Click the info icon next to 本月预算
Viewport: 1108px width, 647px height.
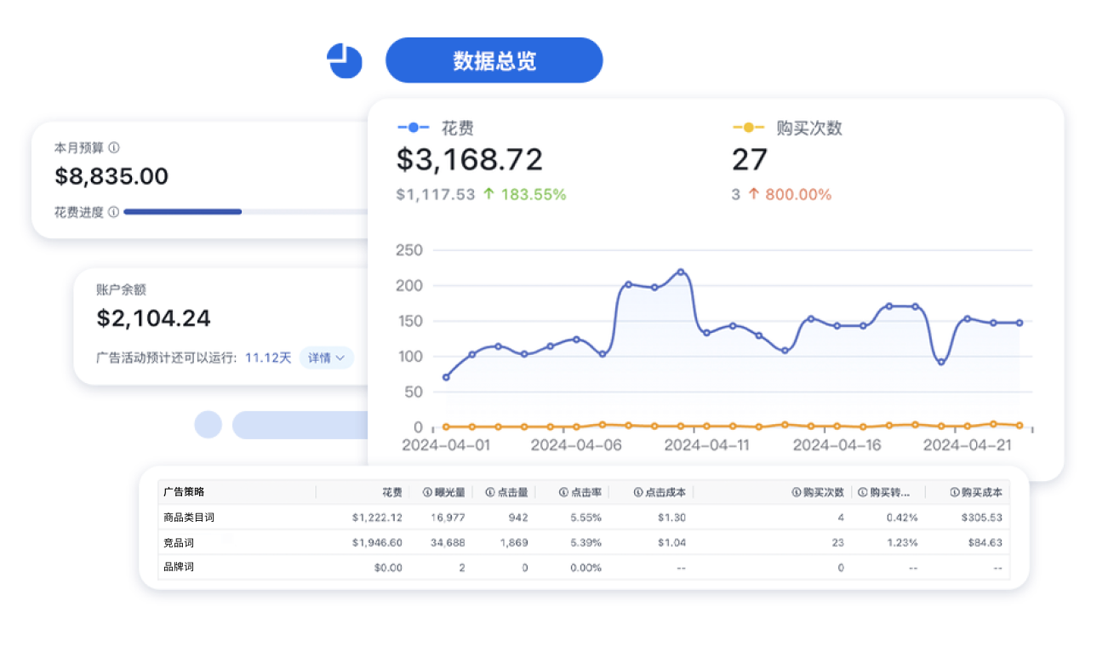[x=114, y=148]
